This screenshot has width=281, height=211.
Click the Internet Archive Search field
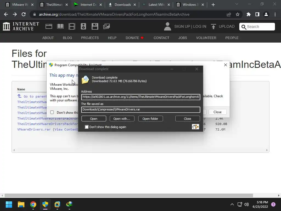pos(257,27)
